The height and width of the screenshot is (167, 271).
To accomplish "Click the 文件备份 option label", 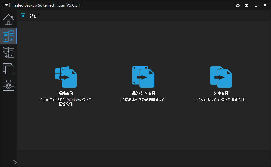I will click(x=221, y=93).
